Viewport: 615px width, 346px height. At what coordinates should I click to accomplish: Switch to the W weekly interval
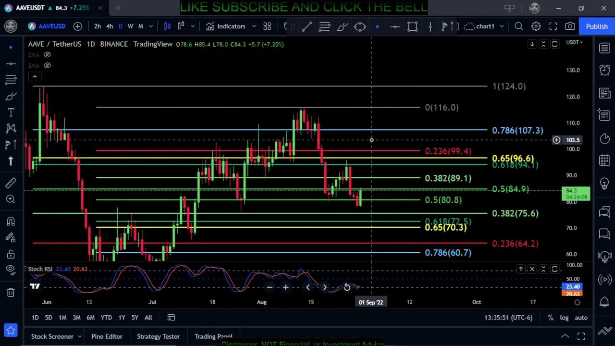pyautogui.click(x=130, y=26)
